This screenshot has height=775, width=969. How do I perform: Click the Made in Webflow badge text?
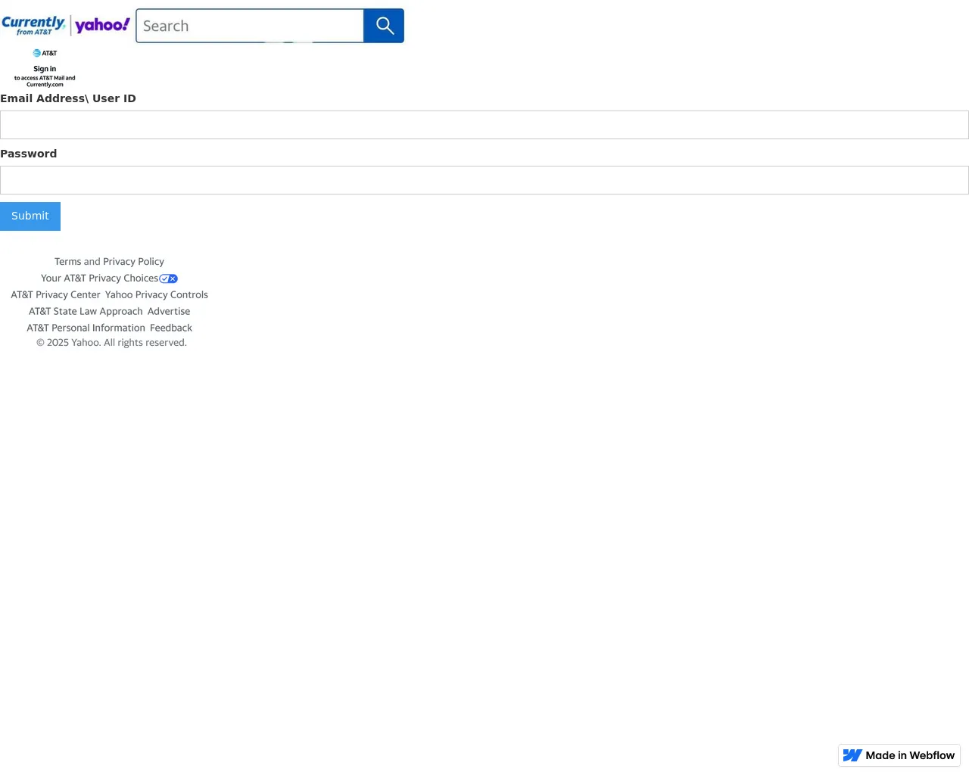pyautogui.click(x=910, y=755)
